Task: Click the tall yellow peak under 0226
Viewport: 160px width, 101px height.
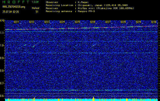Action: [x=93, y=99]
